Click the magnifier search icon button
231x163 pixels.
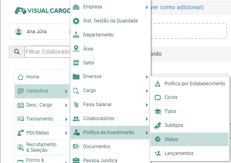(x=17, y=52)
